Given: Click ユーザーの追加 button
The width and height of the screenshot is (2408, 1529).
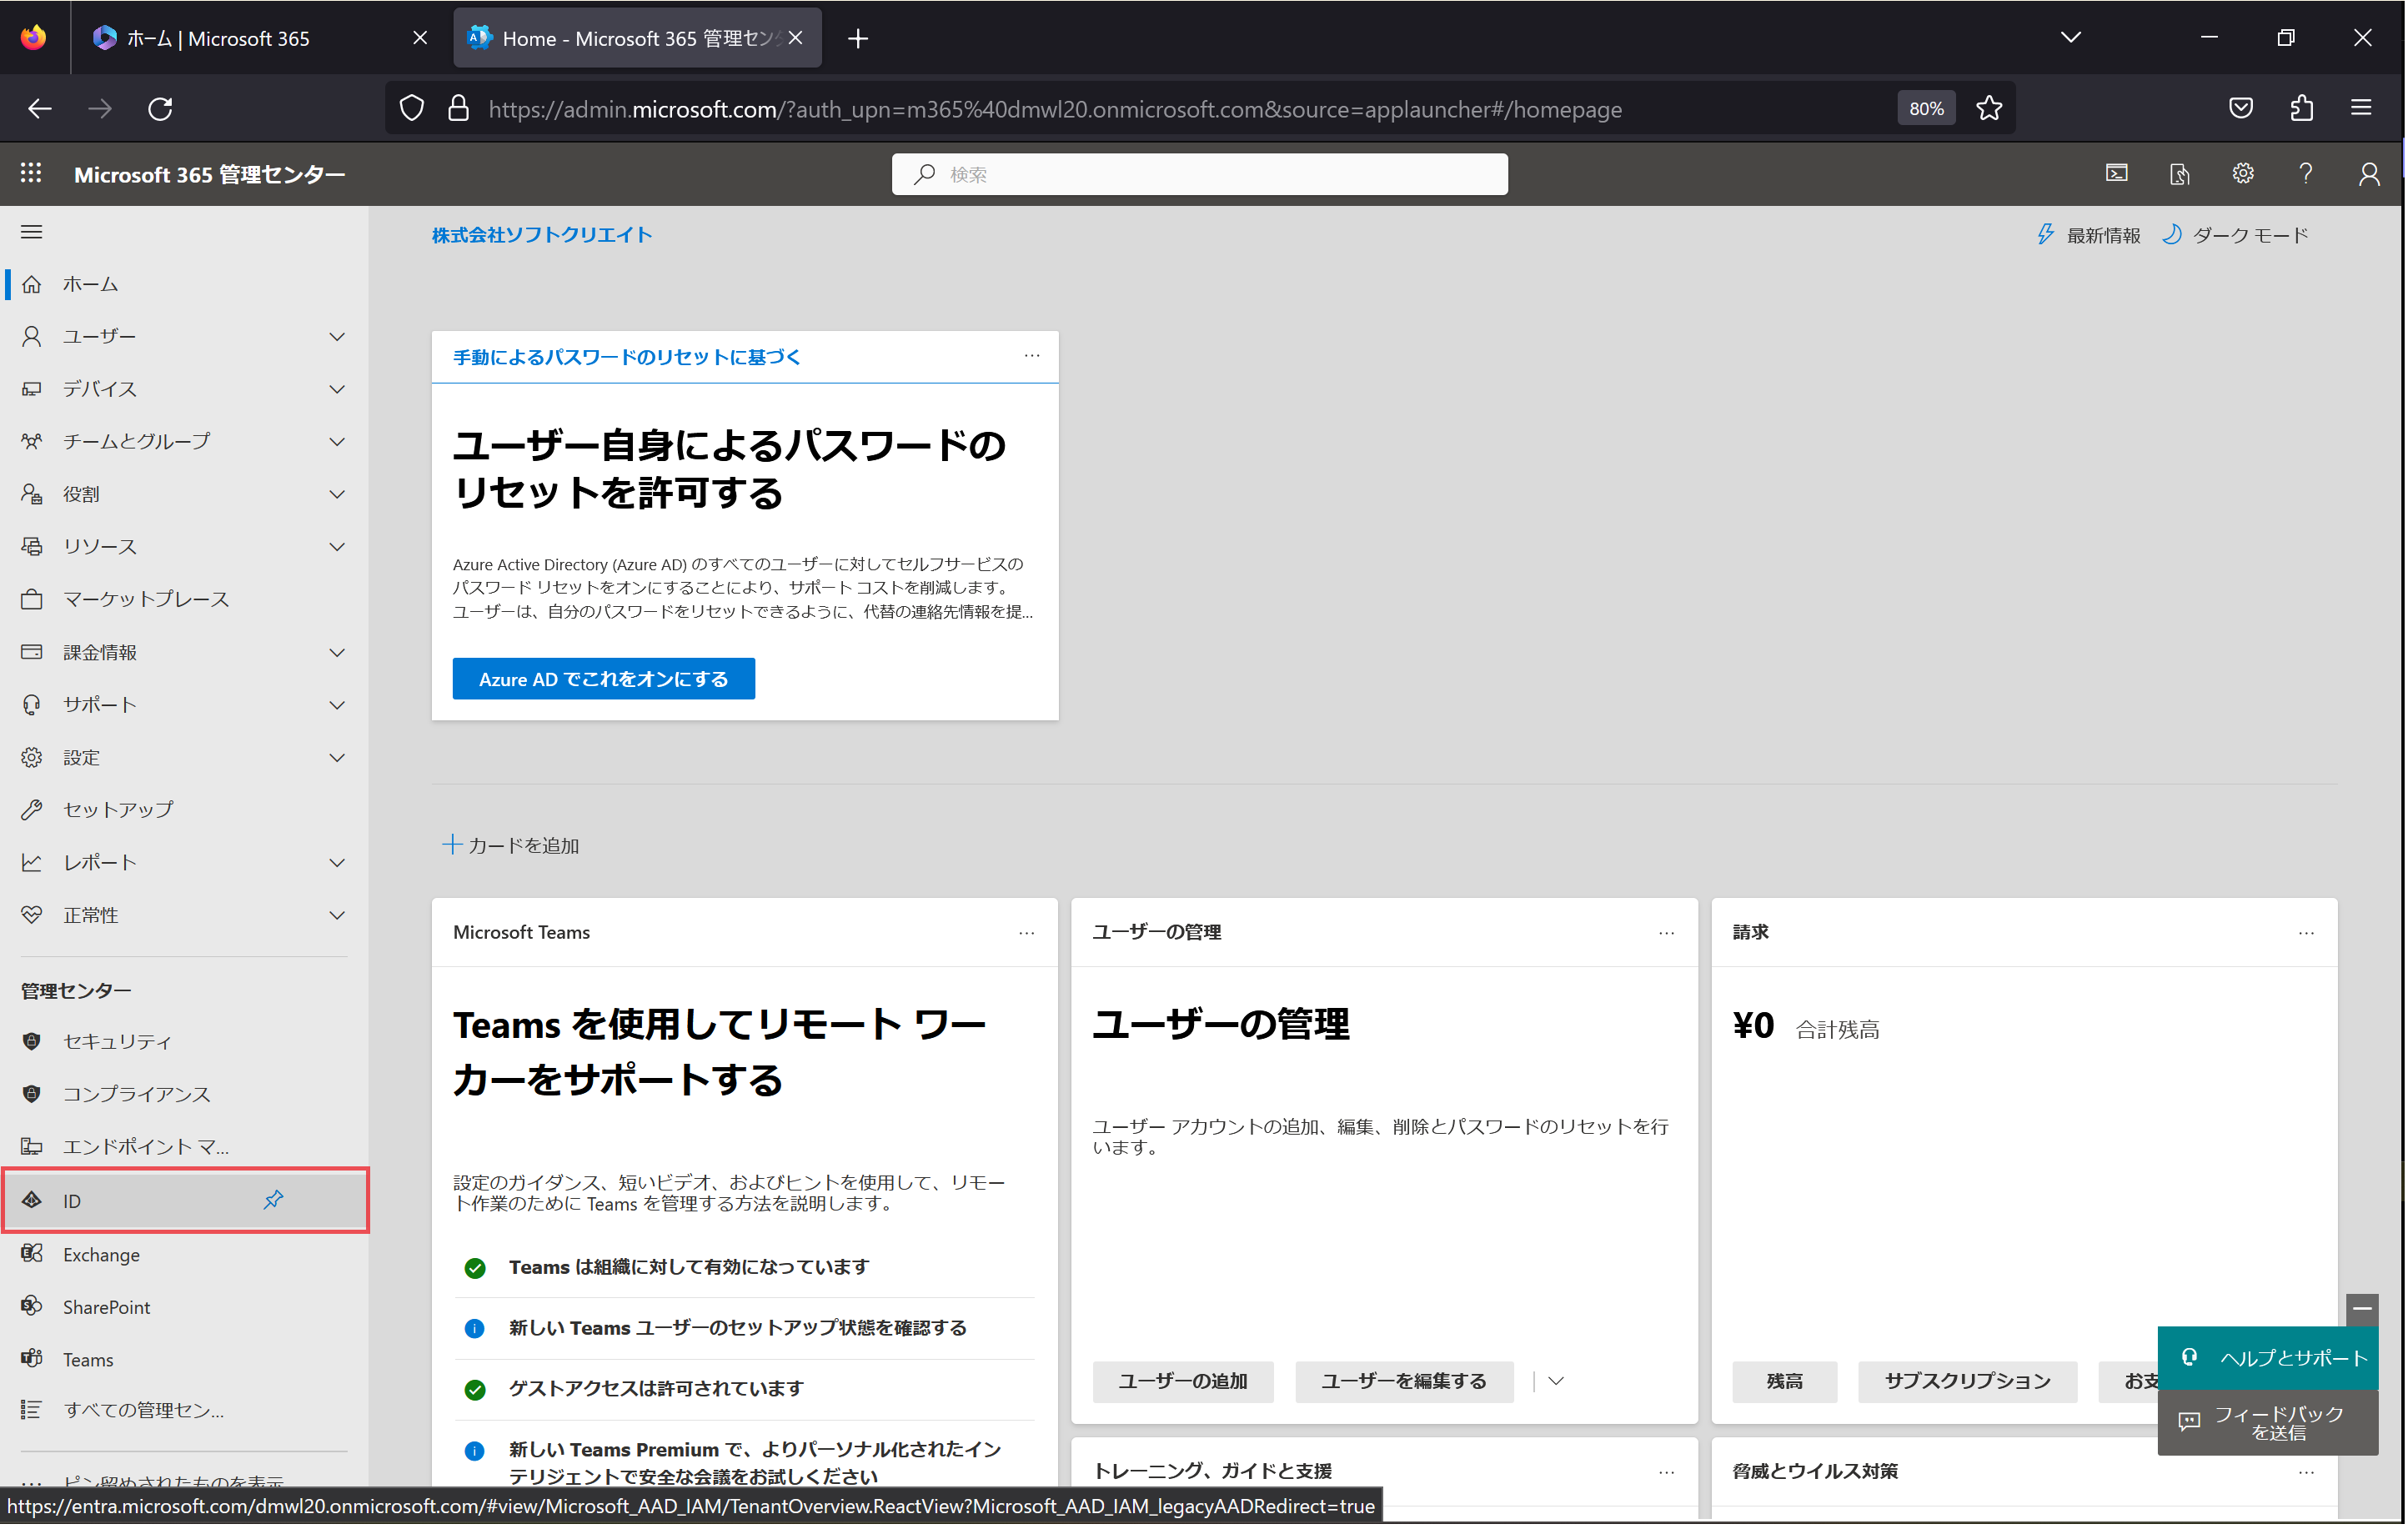Looking at the screenshot, I should [1184, 1382].
